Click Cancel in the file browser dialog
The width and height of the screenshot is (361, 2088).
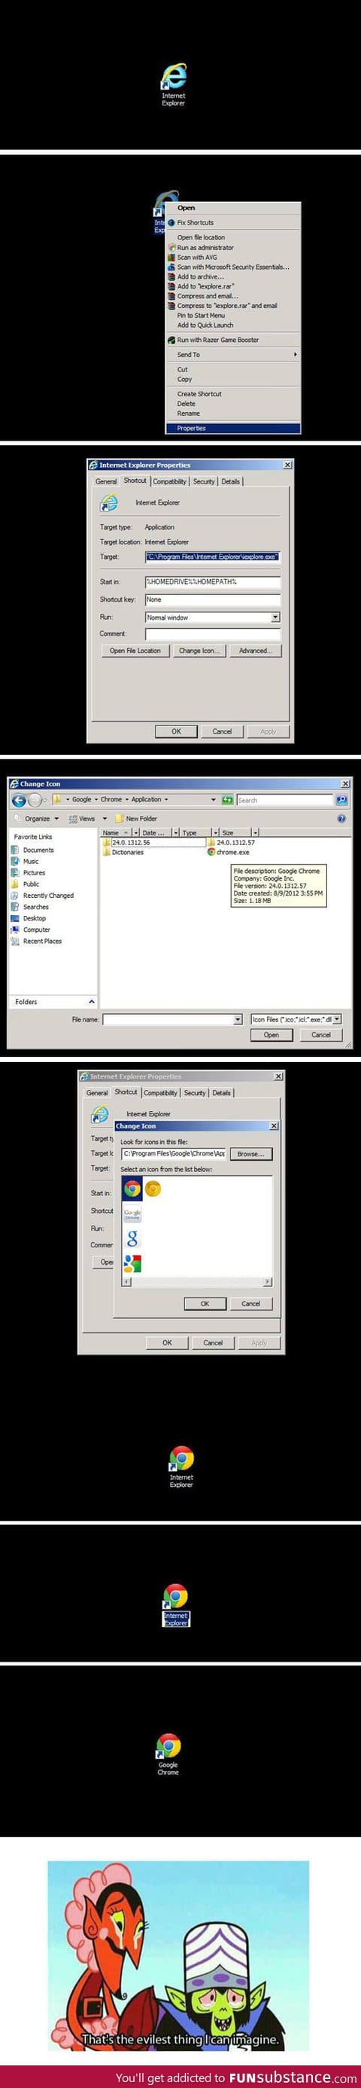coord(320,1034)
